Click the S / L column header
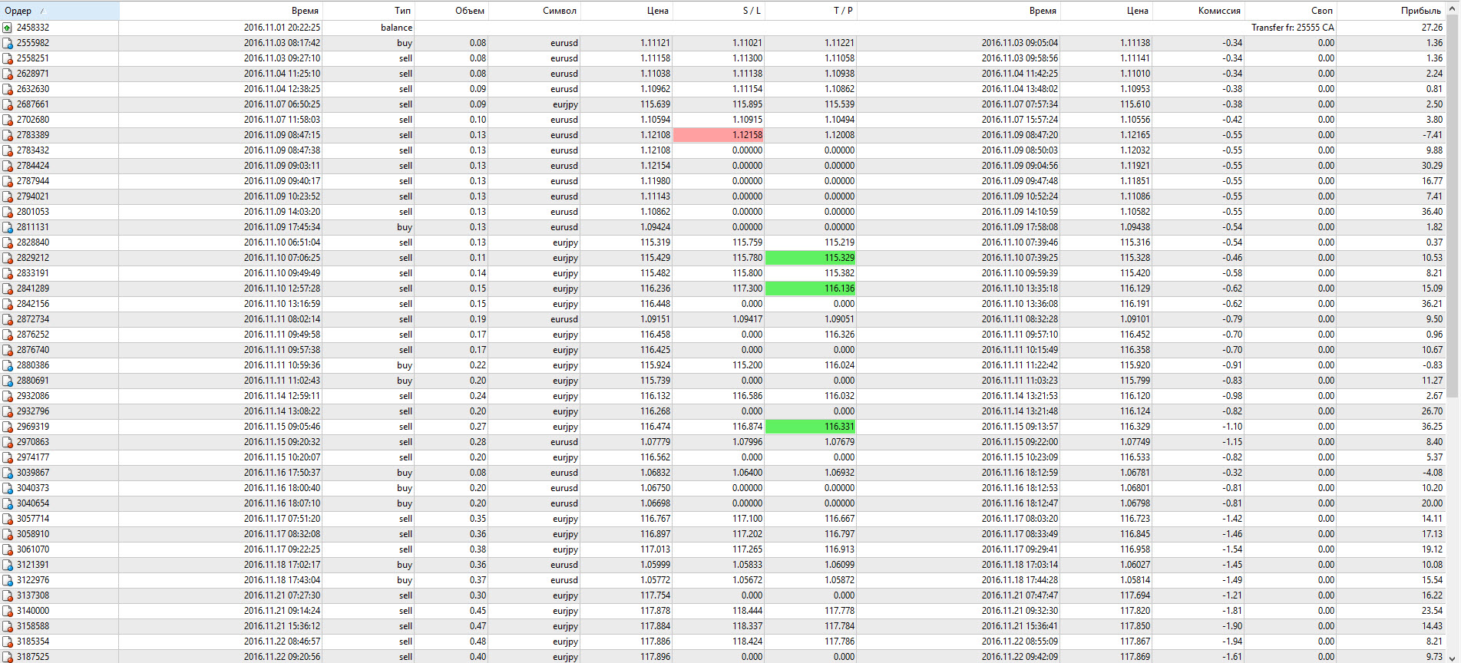The image size is (1461, 663). [x=719, y=11]
